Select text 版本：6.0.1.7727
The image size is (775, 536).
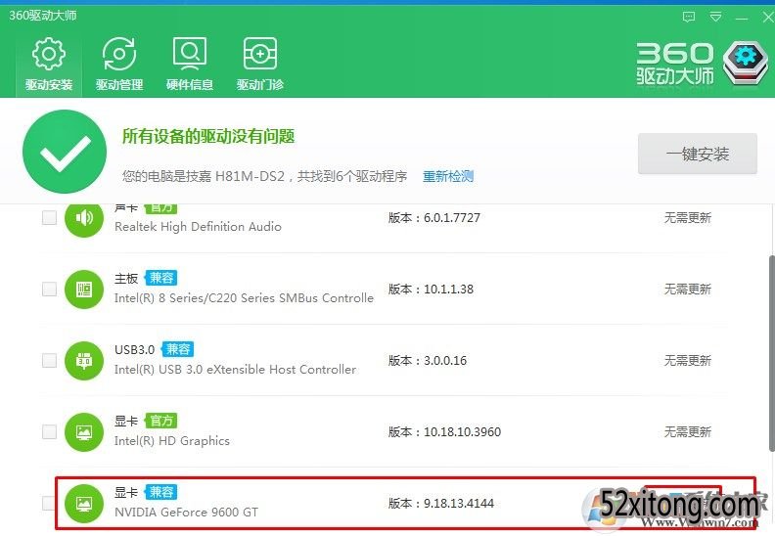tap(433, 218)
